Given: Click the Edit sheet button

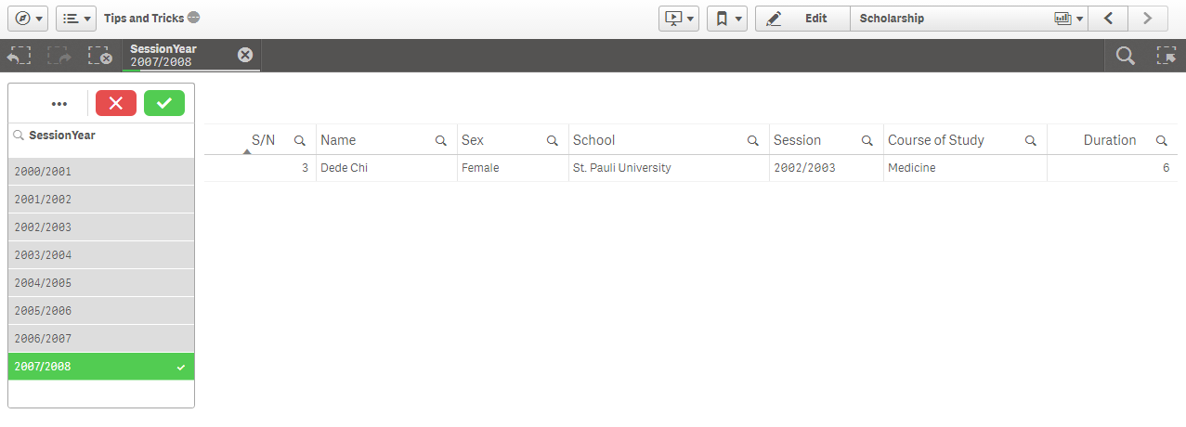Looking at the screenshot, I should (802, 18).
